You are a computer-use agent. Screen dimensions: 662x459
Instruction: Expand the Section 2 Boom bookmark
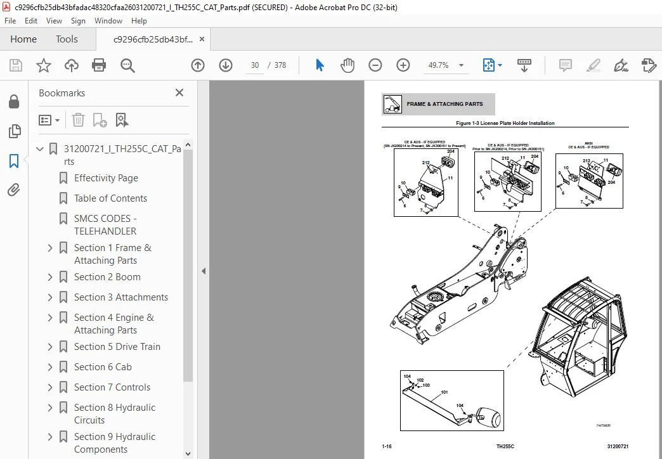pyautogui.click(x=50, y=277)
